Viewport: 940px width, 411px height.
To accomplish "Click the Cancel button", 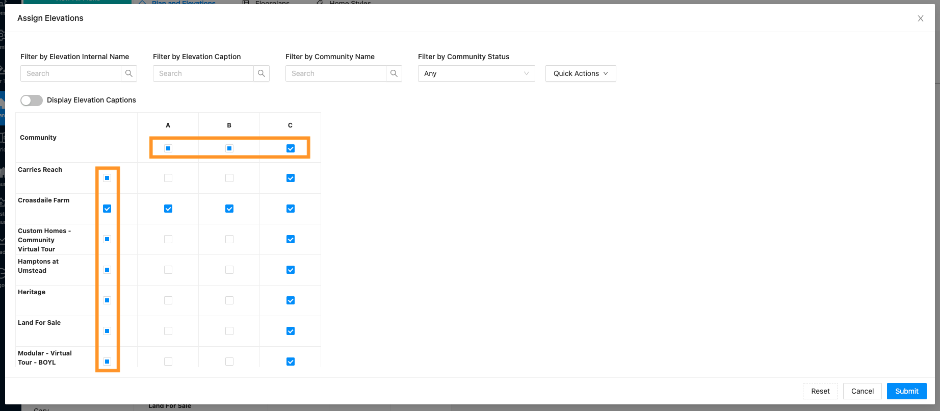I will point(862,391).
